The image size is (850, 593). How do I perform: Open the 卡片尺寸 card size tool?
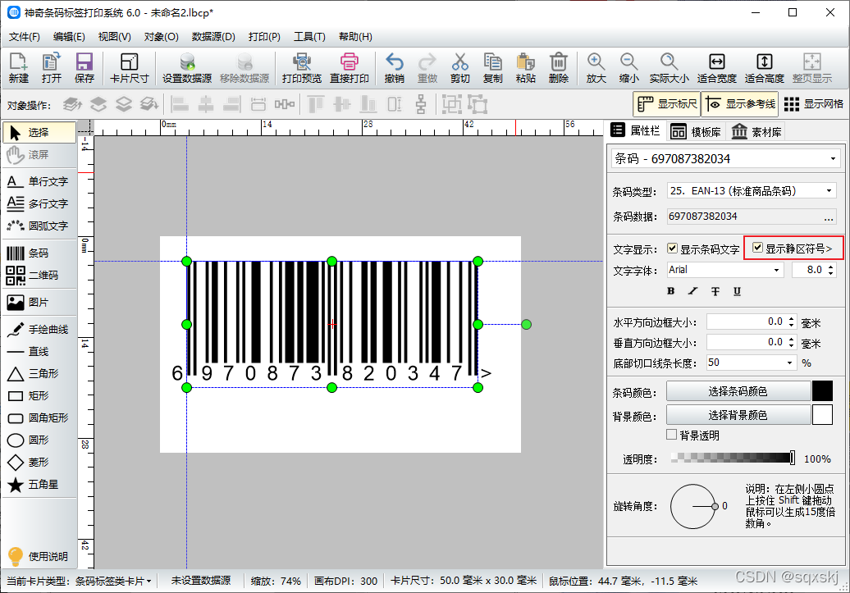[129, 68]
